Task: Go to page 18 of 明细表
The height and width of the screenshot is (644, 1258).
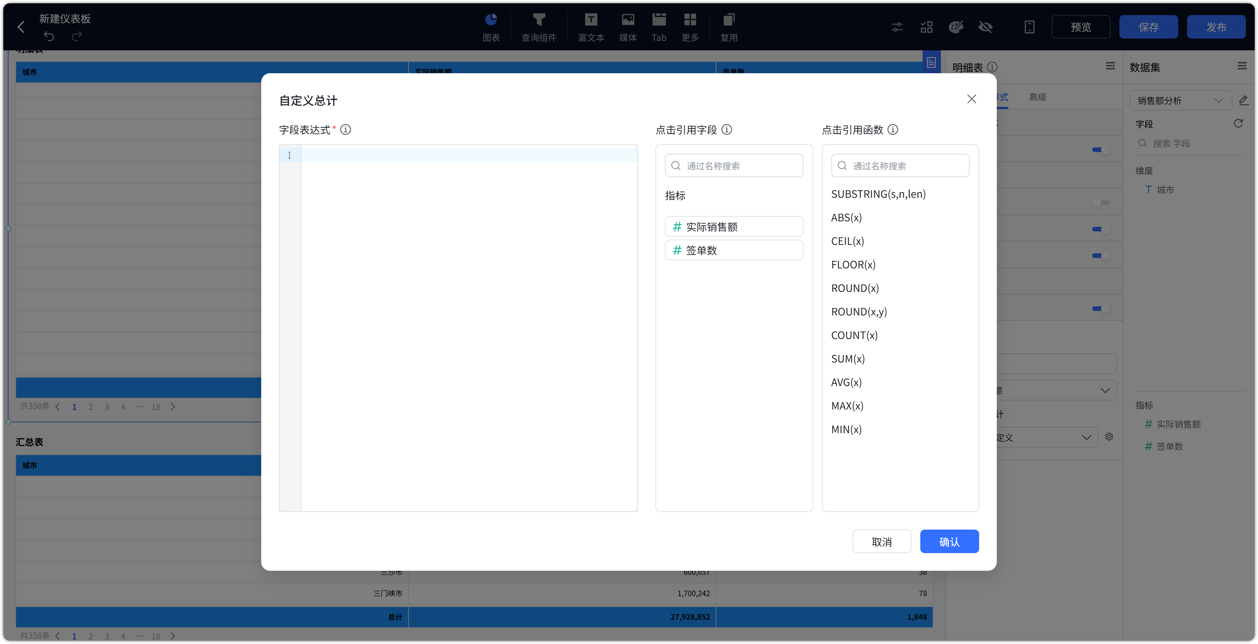Action: coord(156,407)
